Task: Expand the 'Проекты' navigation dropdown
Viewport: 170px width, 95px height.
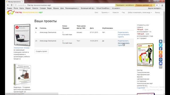Action: tap(105, 12)
